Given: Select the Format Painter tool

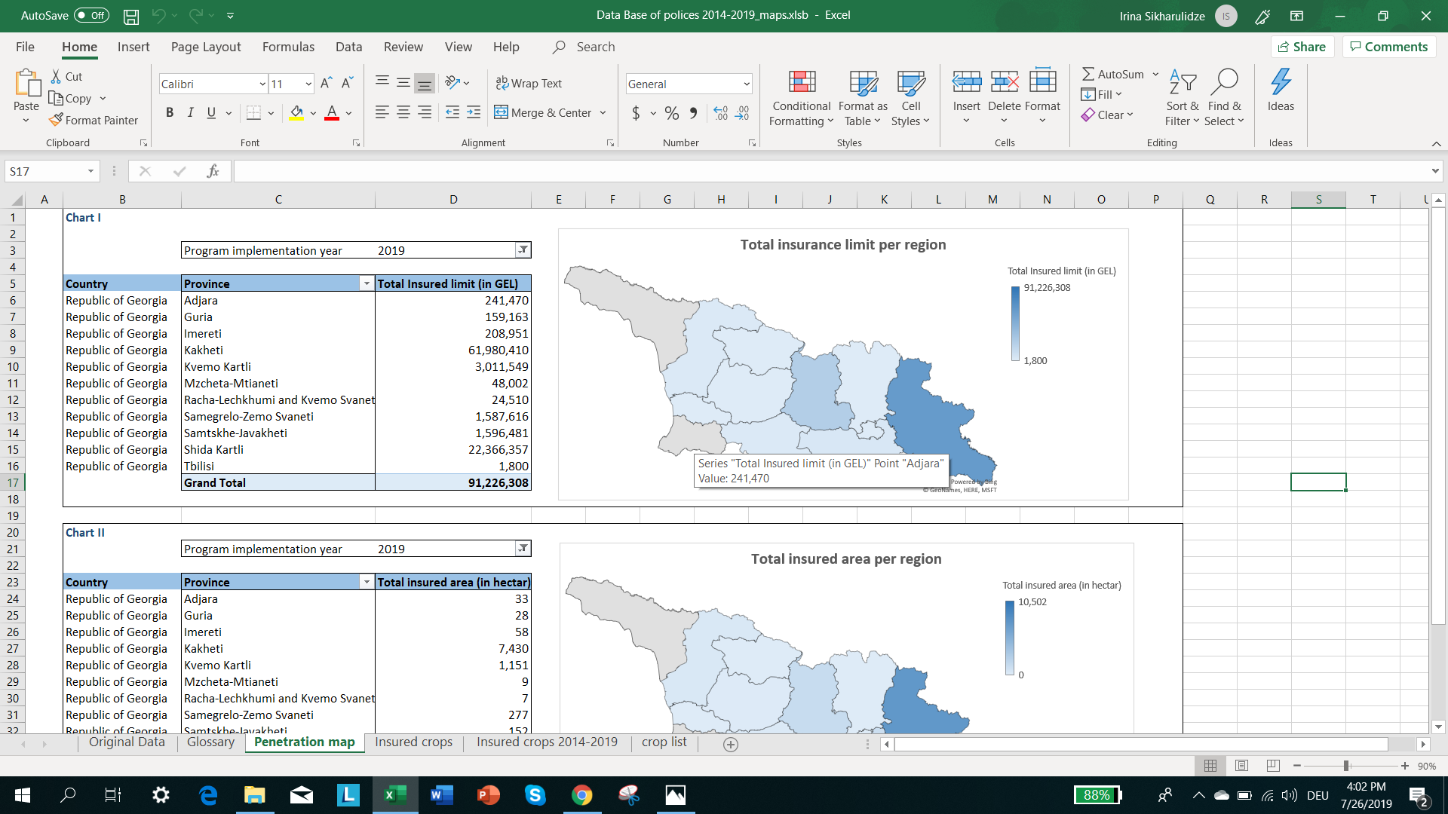Looking at the screenshot, I should point(94,120).
